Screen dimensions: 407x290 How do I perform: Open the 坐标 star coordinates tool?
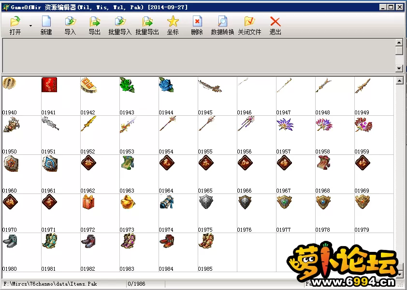pos(173,25)
